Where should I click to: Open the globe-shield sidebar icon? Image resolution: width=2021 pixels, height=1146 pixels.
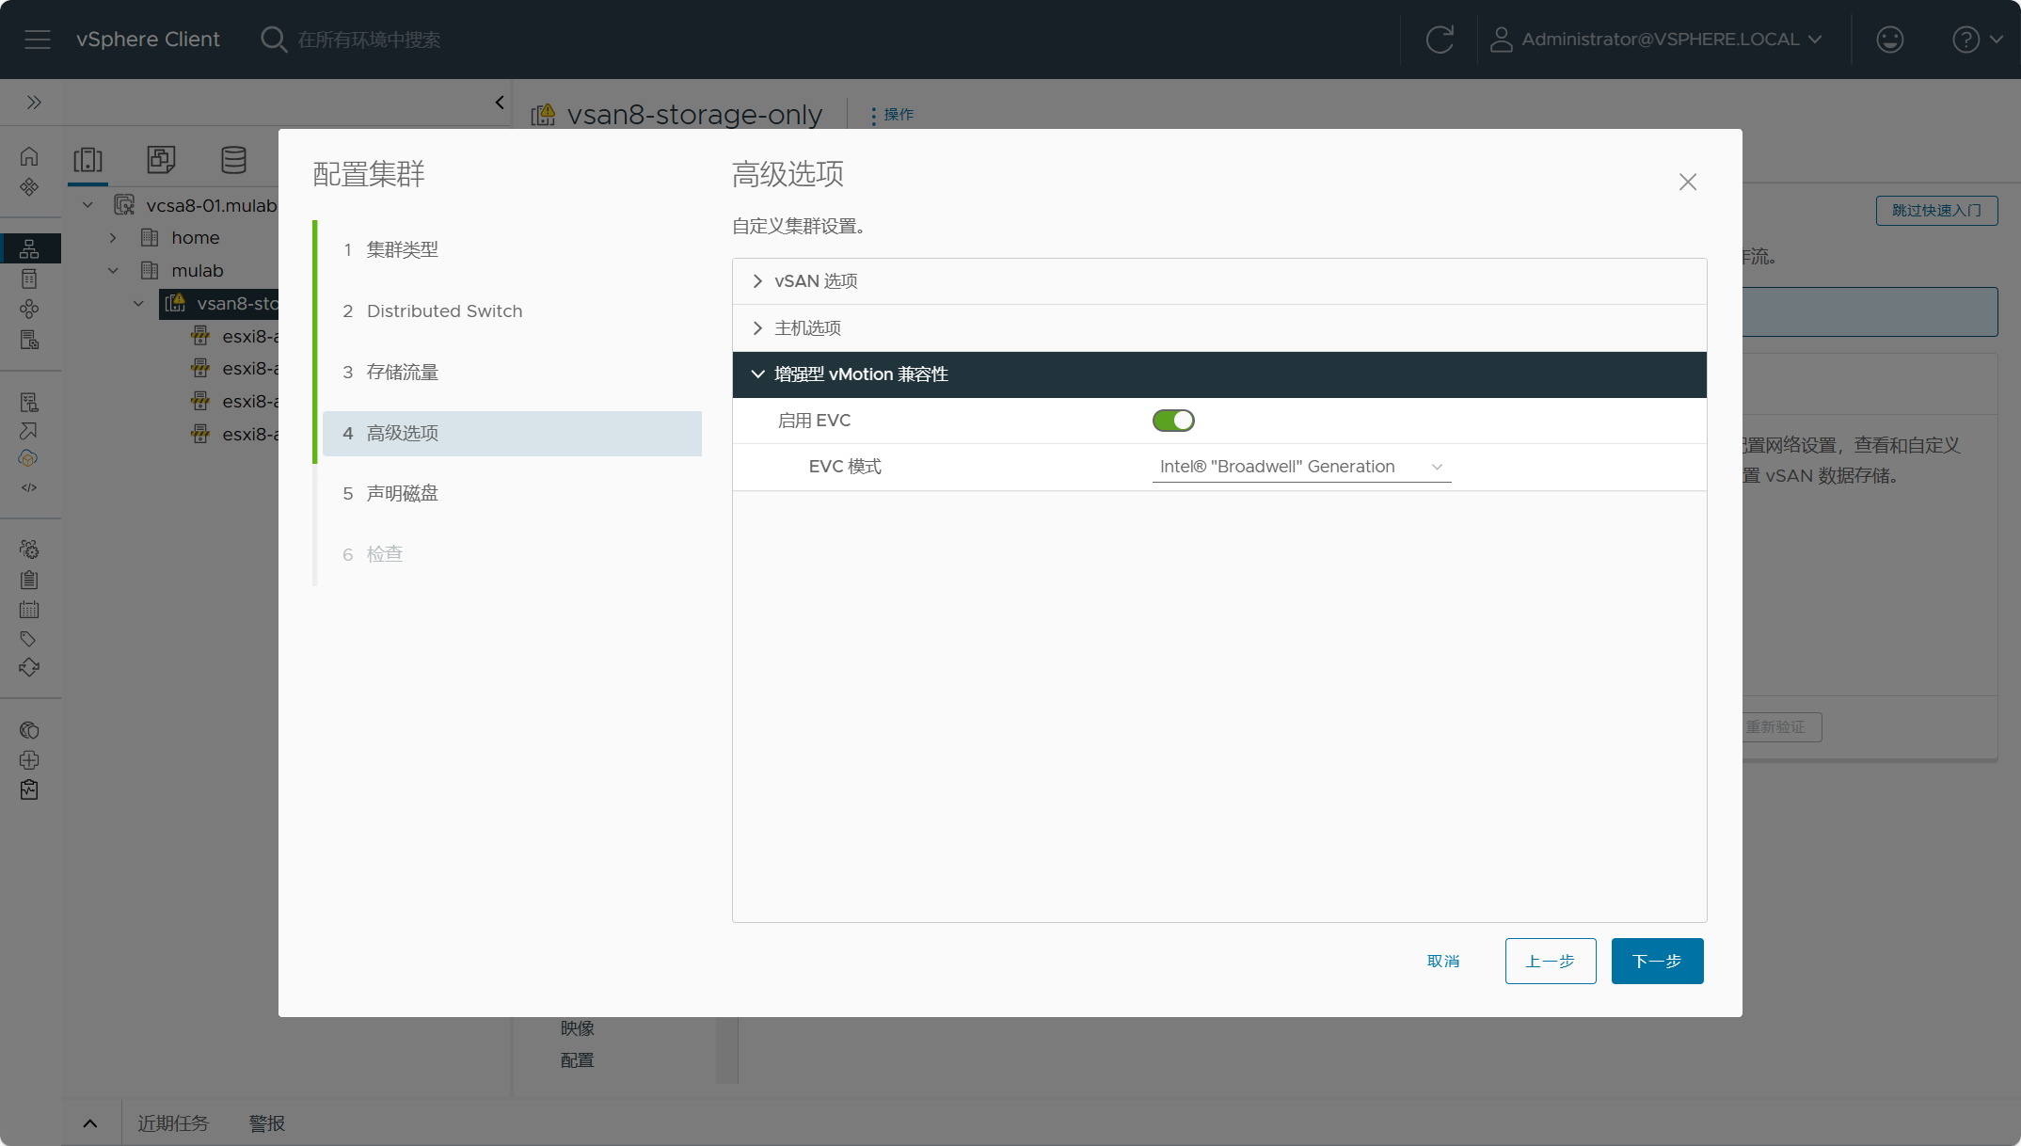[29, 730]
